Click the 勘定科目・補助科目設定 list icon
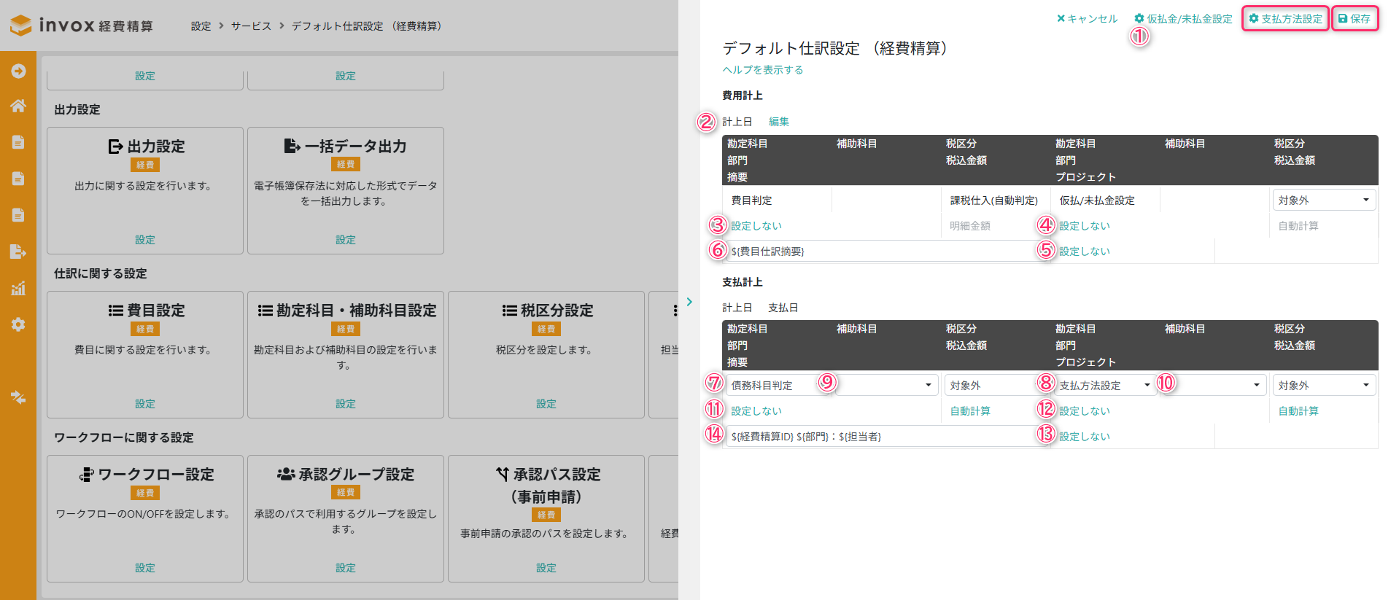The width and height of the screenshot is (1399, 600). coord(266,311)
